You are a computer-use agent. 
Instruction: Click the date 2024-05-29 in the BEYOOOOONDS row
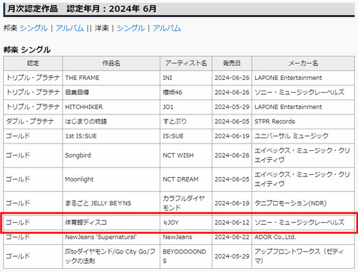tap(232, 256)
